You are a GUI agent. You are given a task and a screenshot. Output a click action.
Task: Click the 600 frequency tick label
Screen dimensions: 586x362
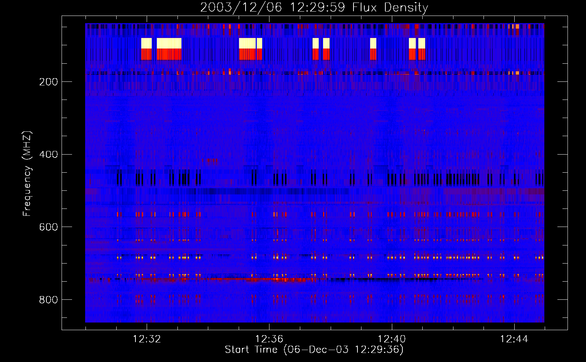[49, 227]
